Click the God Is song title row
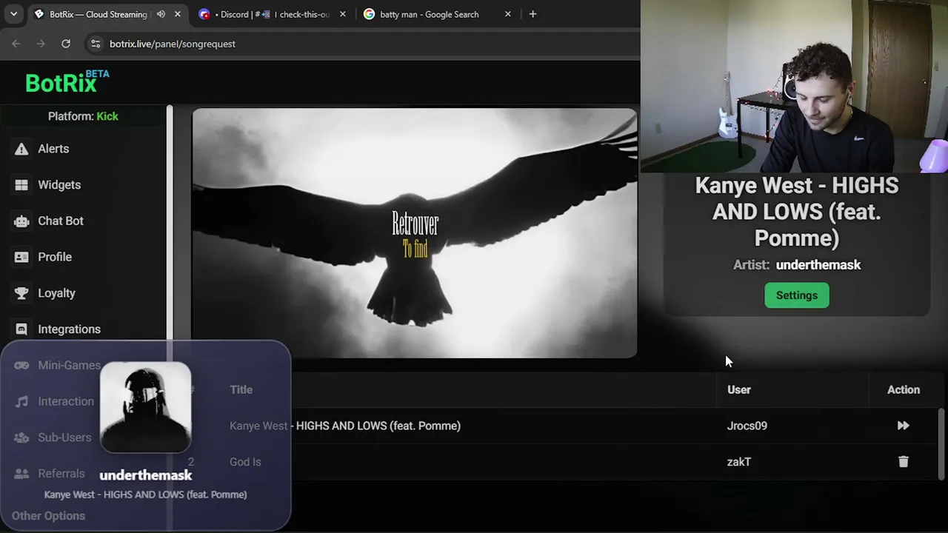This screenshot has height=533, width=948. click(x=245, y=462)
